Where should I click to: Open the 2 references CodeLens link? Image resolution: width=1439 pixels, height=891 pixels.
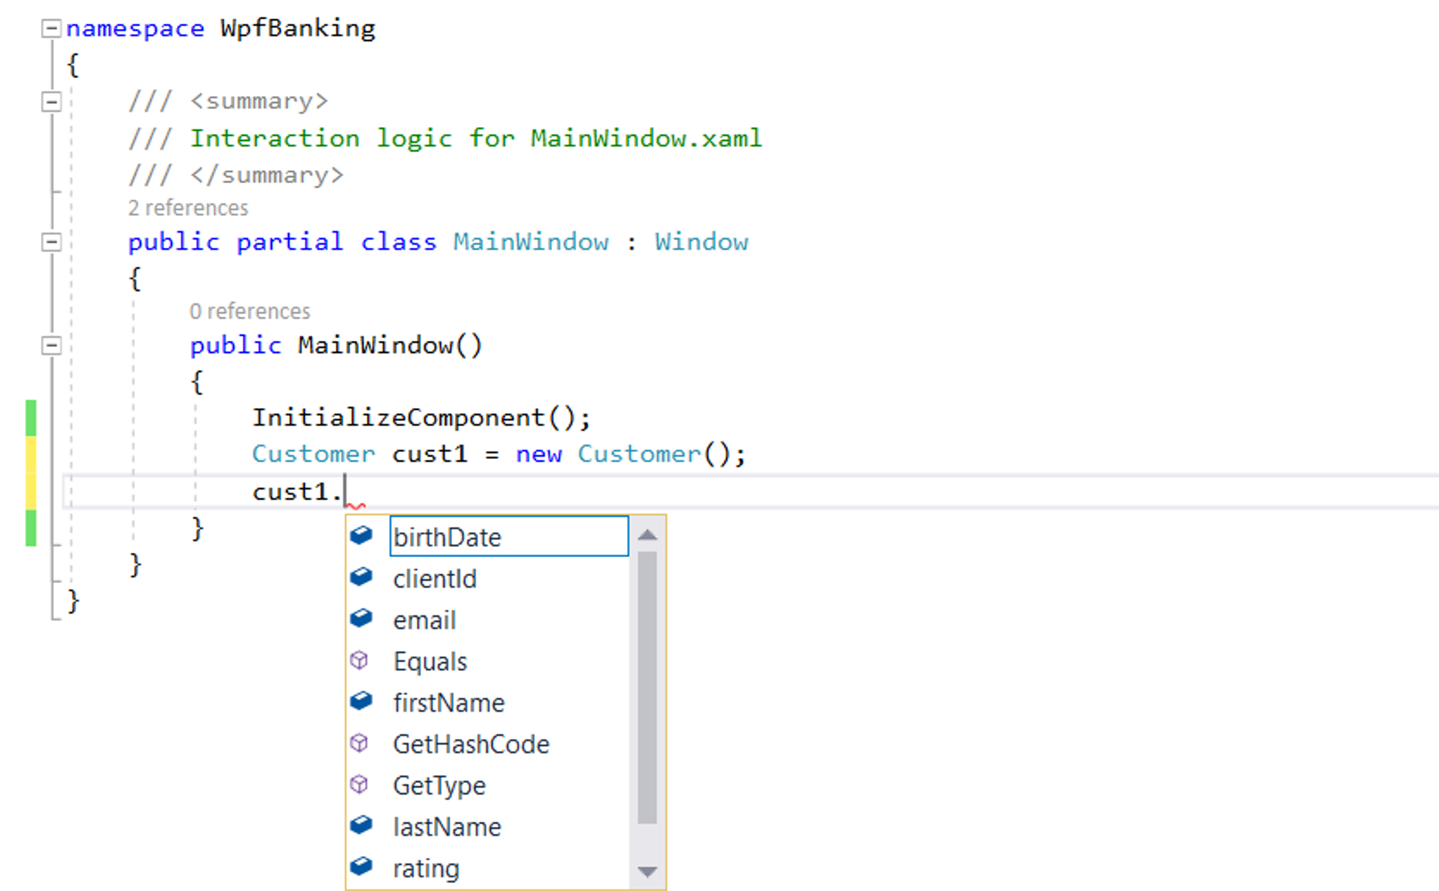pyautogui.click(x=188, y=208)
